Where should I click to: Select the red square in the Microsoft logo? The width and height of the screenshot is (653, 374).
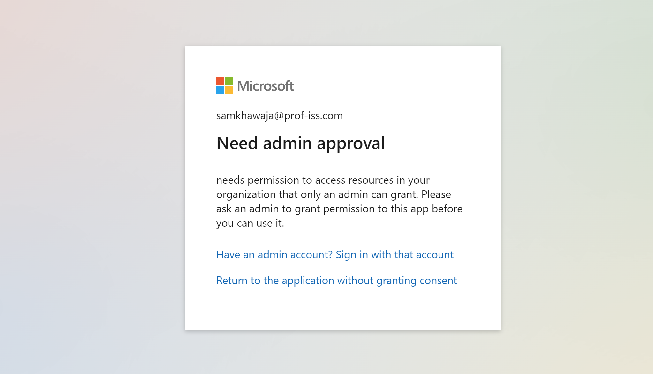(x=220, y=81)
